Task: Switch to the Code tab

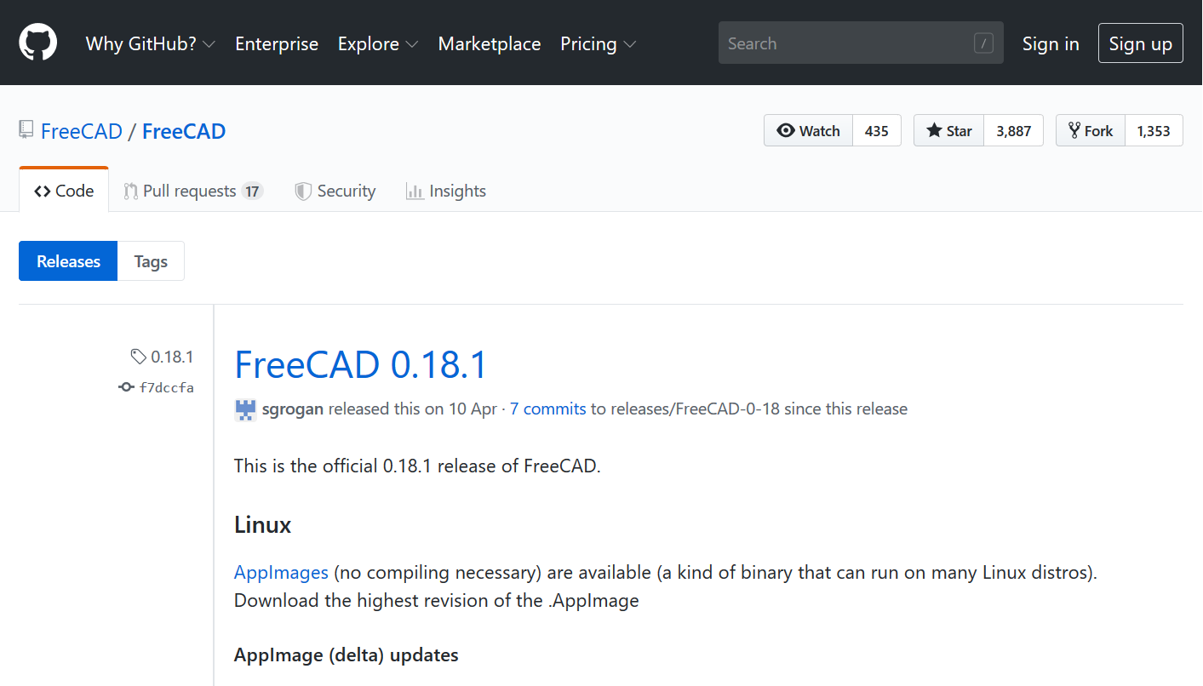Action: click(x=64, y=191)
